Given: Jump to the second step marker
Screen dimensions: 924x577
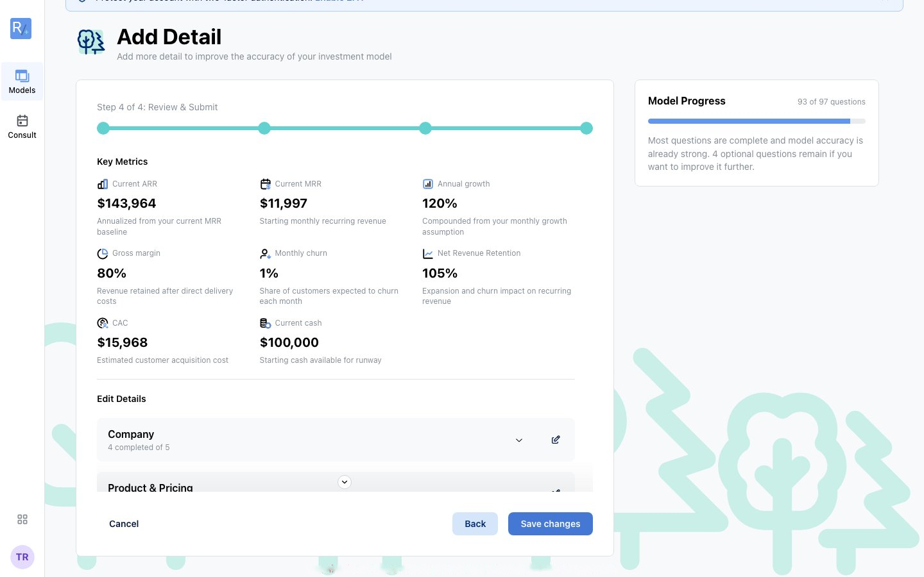Looking at the screenshot, I should tap(264, 128).
